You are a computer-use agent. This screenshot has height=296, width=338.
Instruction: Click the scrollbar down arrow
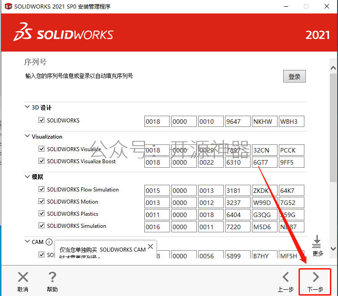click(333, 248)
